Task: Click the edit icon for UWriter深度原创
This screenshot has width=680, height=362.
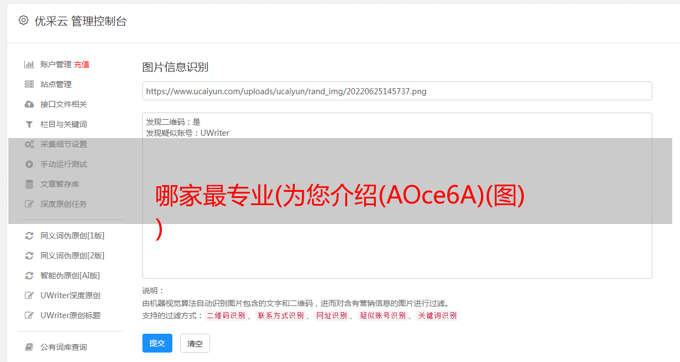Action: (x=29, y=295)
